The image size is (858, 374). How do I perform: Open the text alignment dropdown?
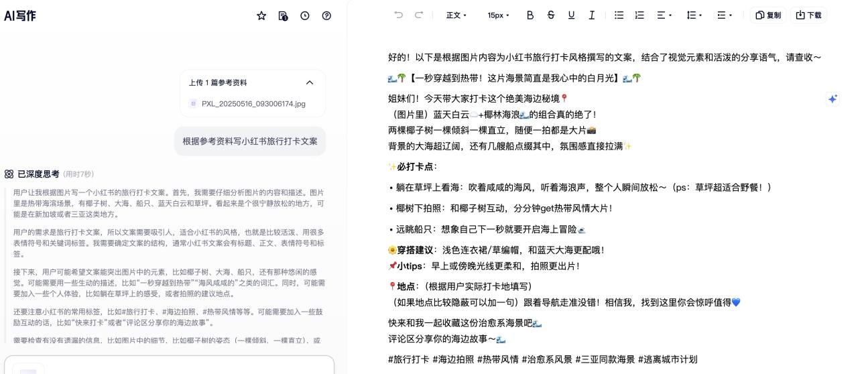pyautogui.click(x=664, y=15)
